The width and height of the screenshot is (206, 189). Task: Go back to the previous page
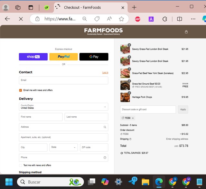coord(7,19)
